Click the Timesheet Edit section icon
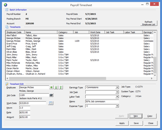This screenshot has height=130, width=162. (7, 84)
